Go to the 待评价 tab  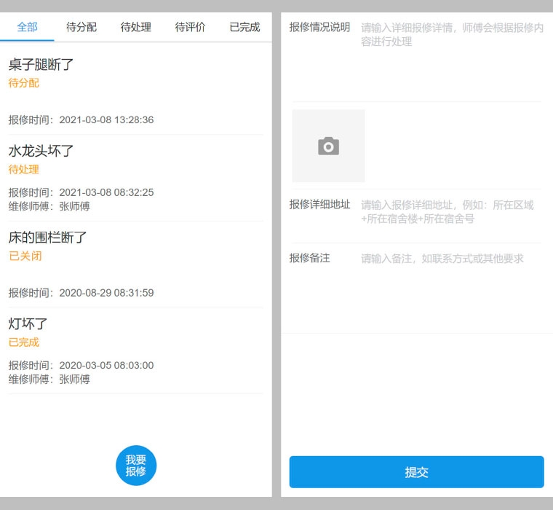pos(190,27)
